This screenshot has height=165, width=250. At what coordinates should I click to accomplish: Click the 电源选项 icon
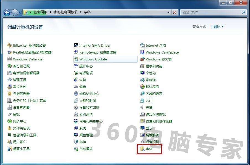(76, 73)
